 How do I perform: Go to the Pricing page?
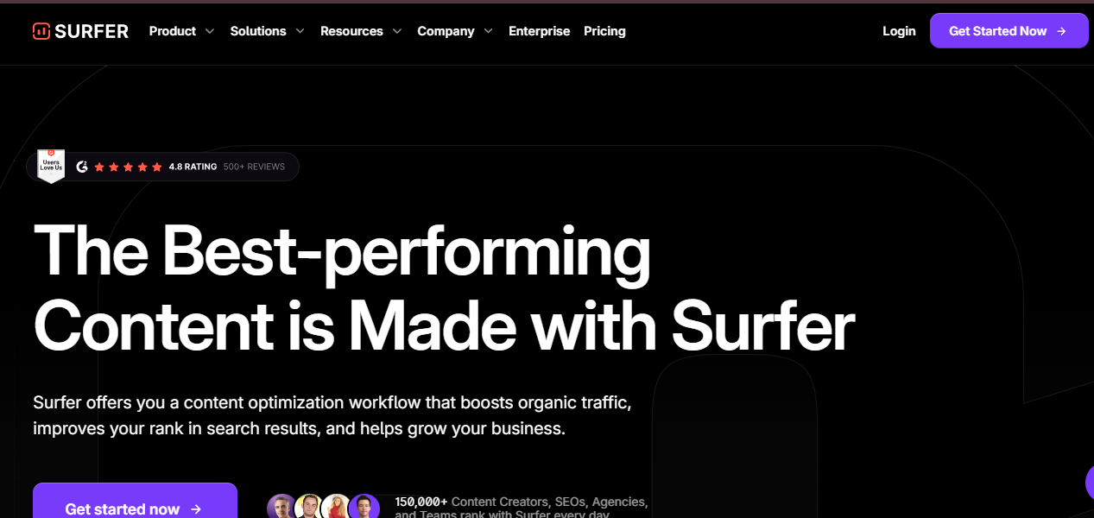click(604, 31)
